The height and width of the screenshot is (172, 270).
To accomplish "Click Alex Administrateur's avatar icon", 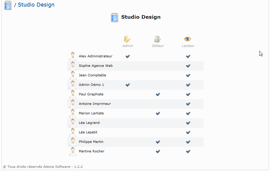I will point(73,56).
